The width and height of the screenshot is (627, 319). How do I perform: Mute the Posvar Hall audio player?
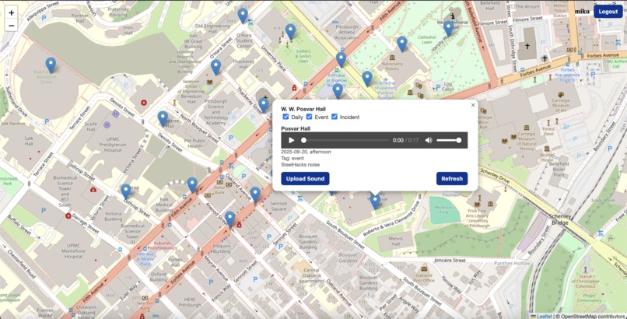tap(429, 140)
